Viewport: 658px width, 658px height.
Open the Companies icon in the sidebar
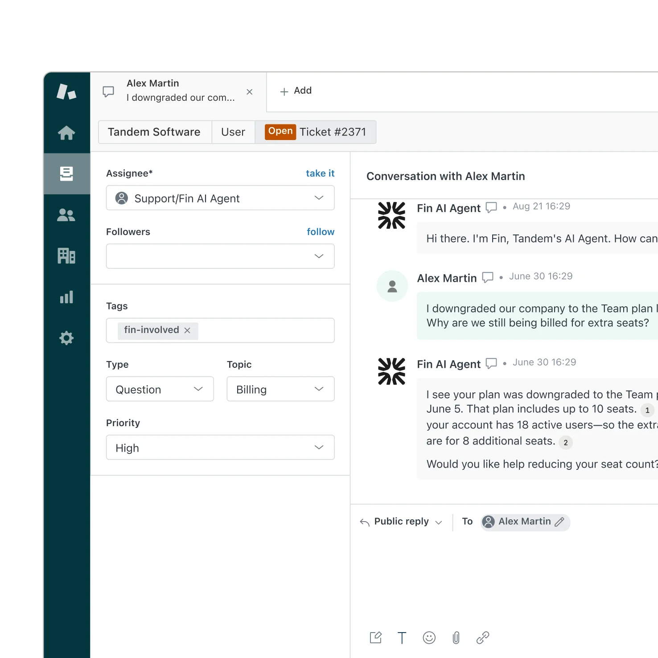66,256
